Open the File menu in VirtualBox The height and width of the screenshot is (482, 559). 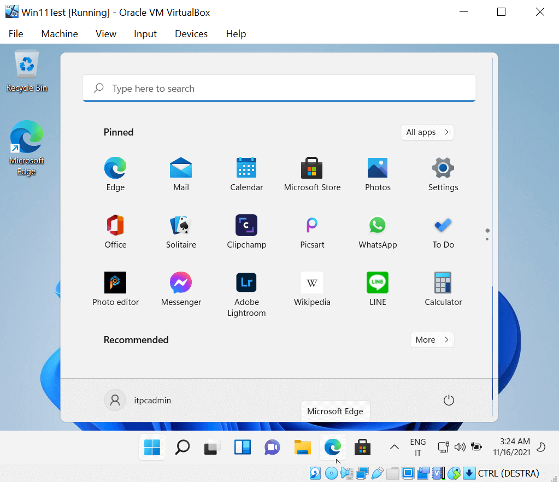coord(16,34)
